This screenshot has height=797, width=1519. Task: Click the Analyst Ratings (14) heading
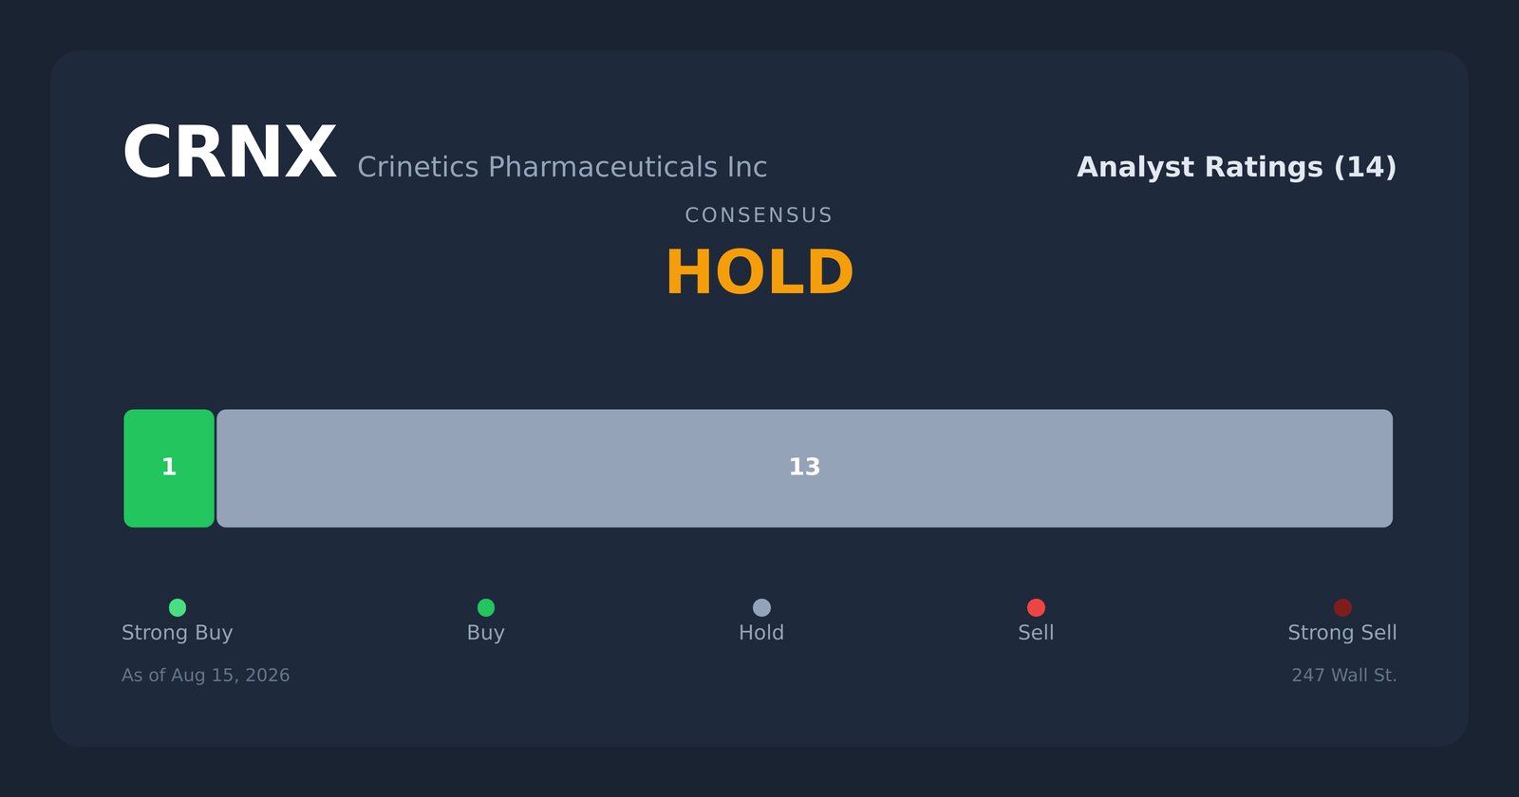pos(1236,168)
